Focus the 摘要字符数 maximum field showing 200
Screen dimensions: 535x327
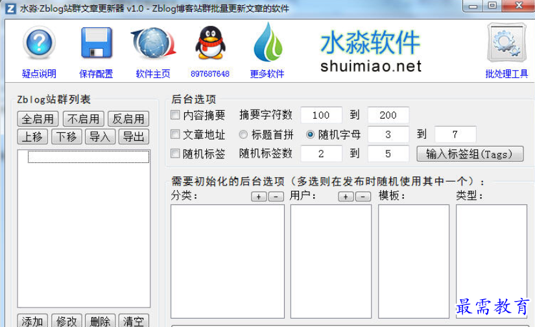click(388, 115)
